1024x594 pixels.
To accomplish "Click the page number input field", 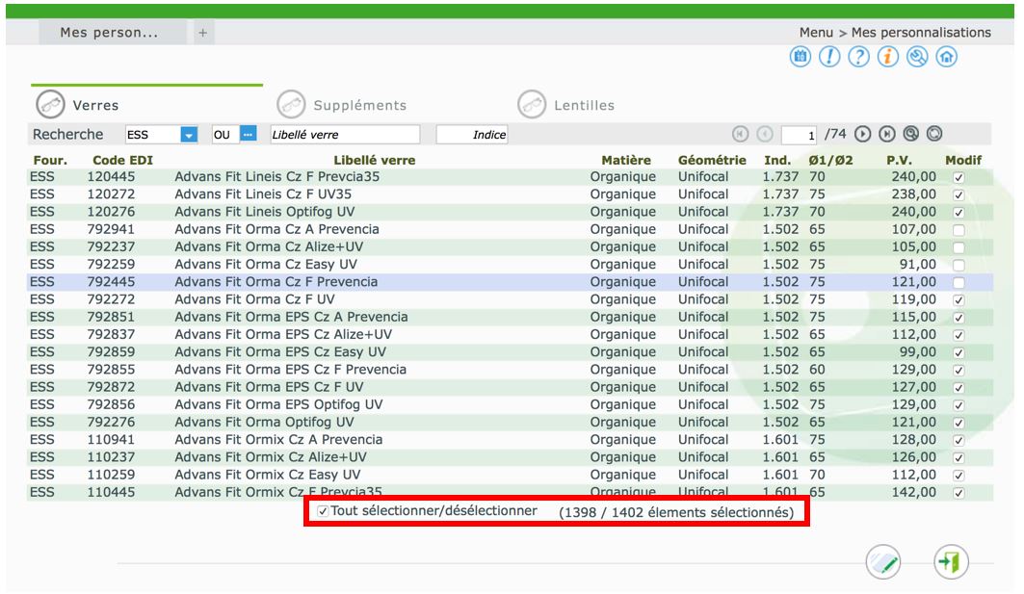I will 799,135.
